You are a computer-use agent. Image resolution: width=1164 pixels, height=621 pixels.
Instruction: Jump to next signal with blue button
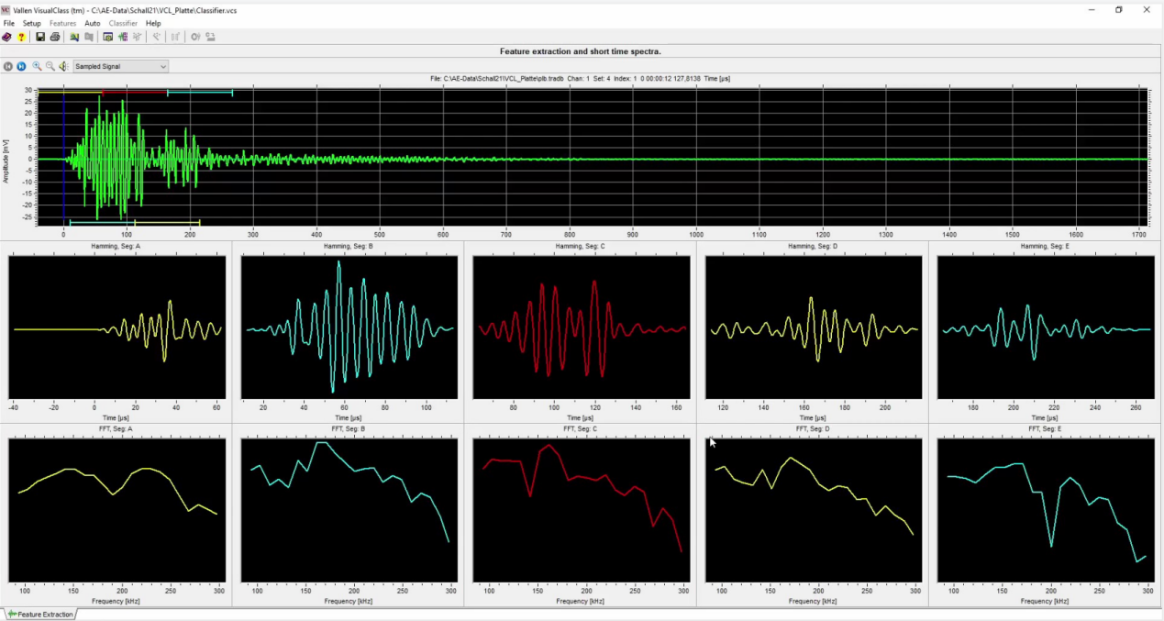click(21, 66)
